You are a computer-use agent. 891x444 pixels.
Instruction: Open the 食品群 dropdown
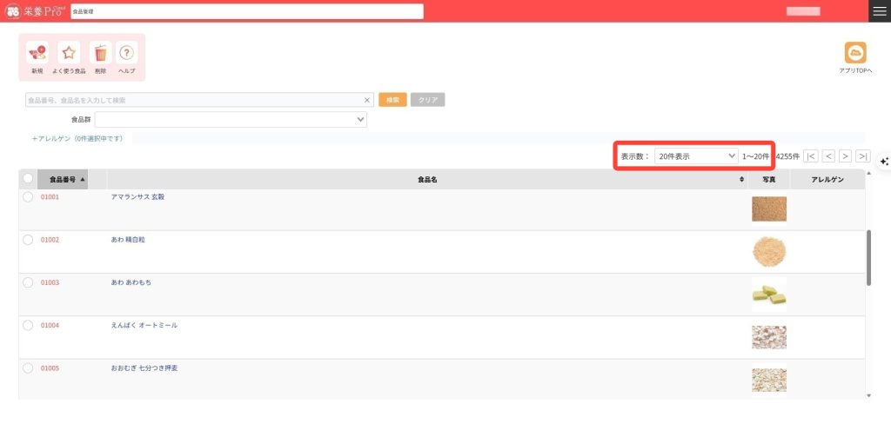pos(231,119)
